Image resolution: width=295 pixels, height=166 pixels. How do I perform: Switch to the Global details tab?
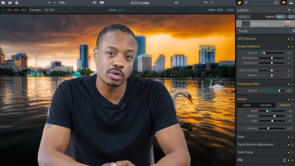pos(247,105)
